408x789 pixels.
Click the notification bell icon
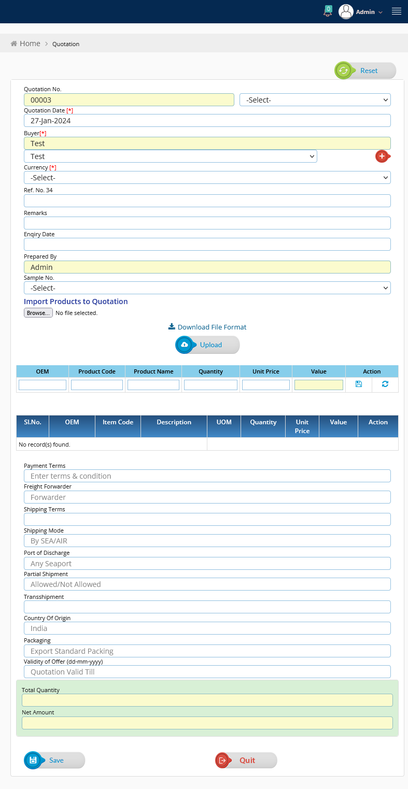(x=328, y=11)
